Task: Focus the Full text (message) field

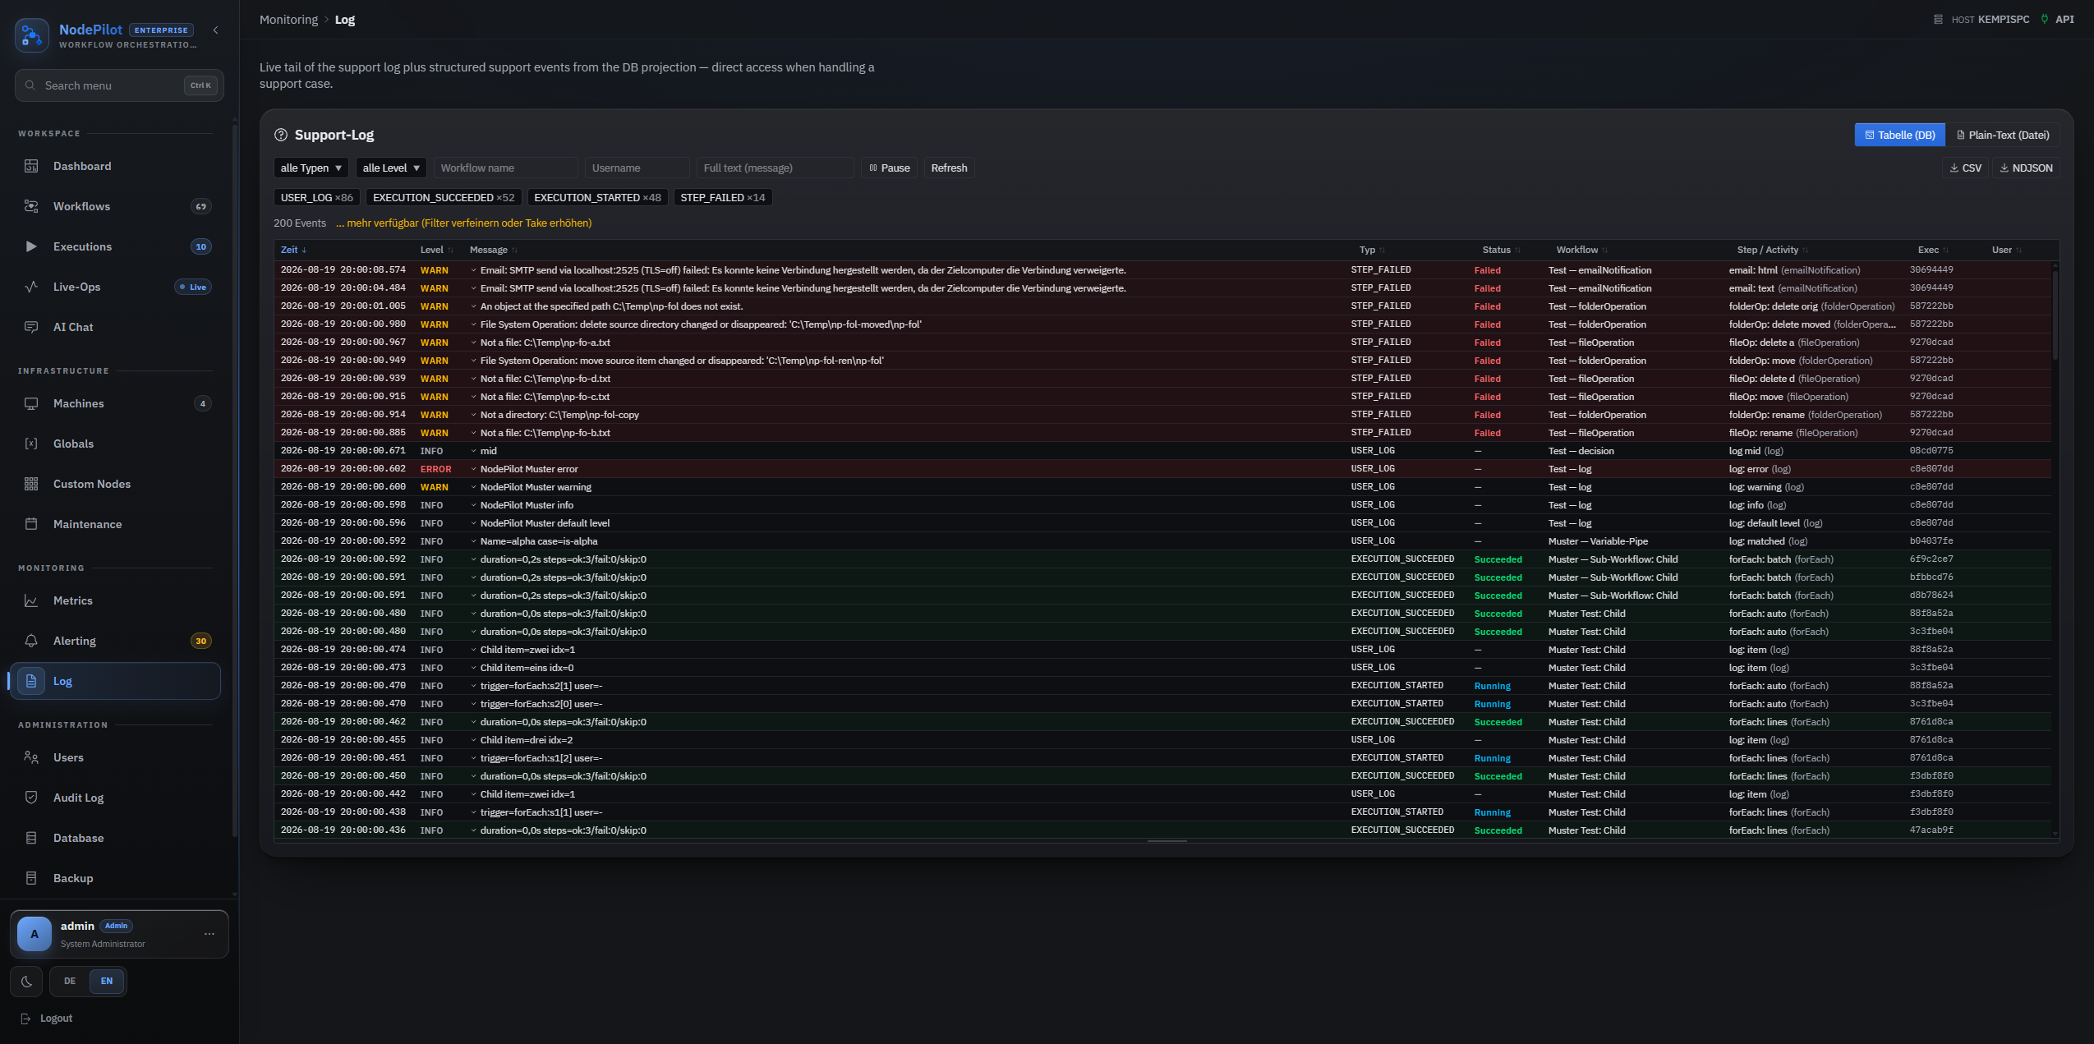Action: [x=775, y=168]
